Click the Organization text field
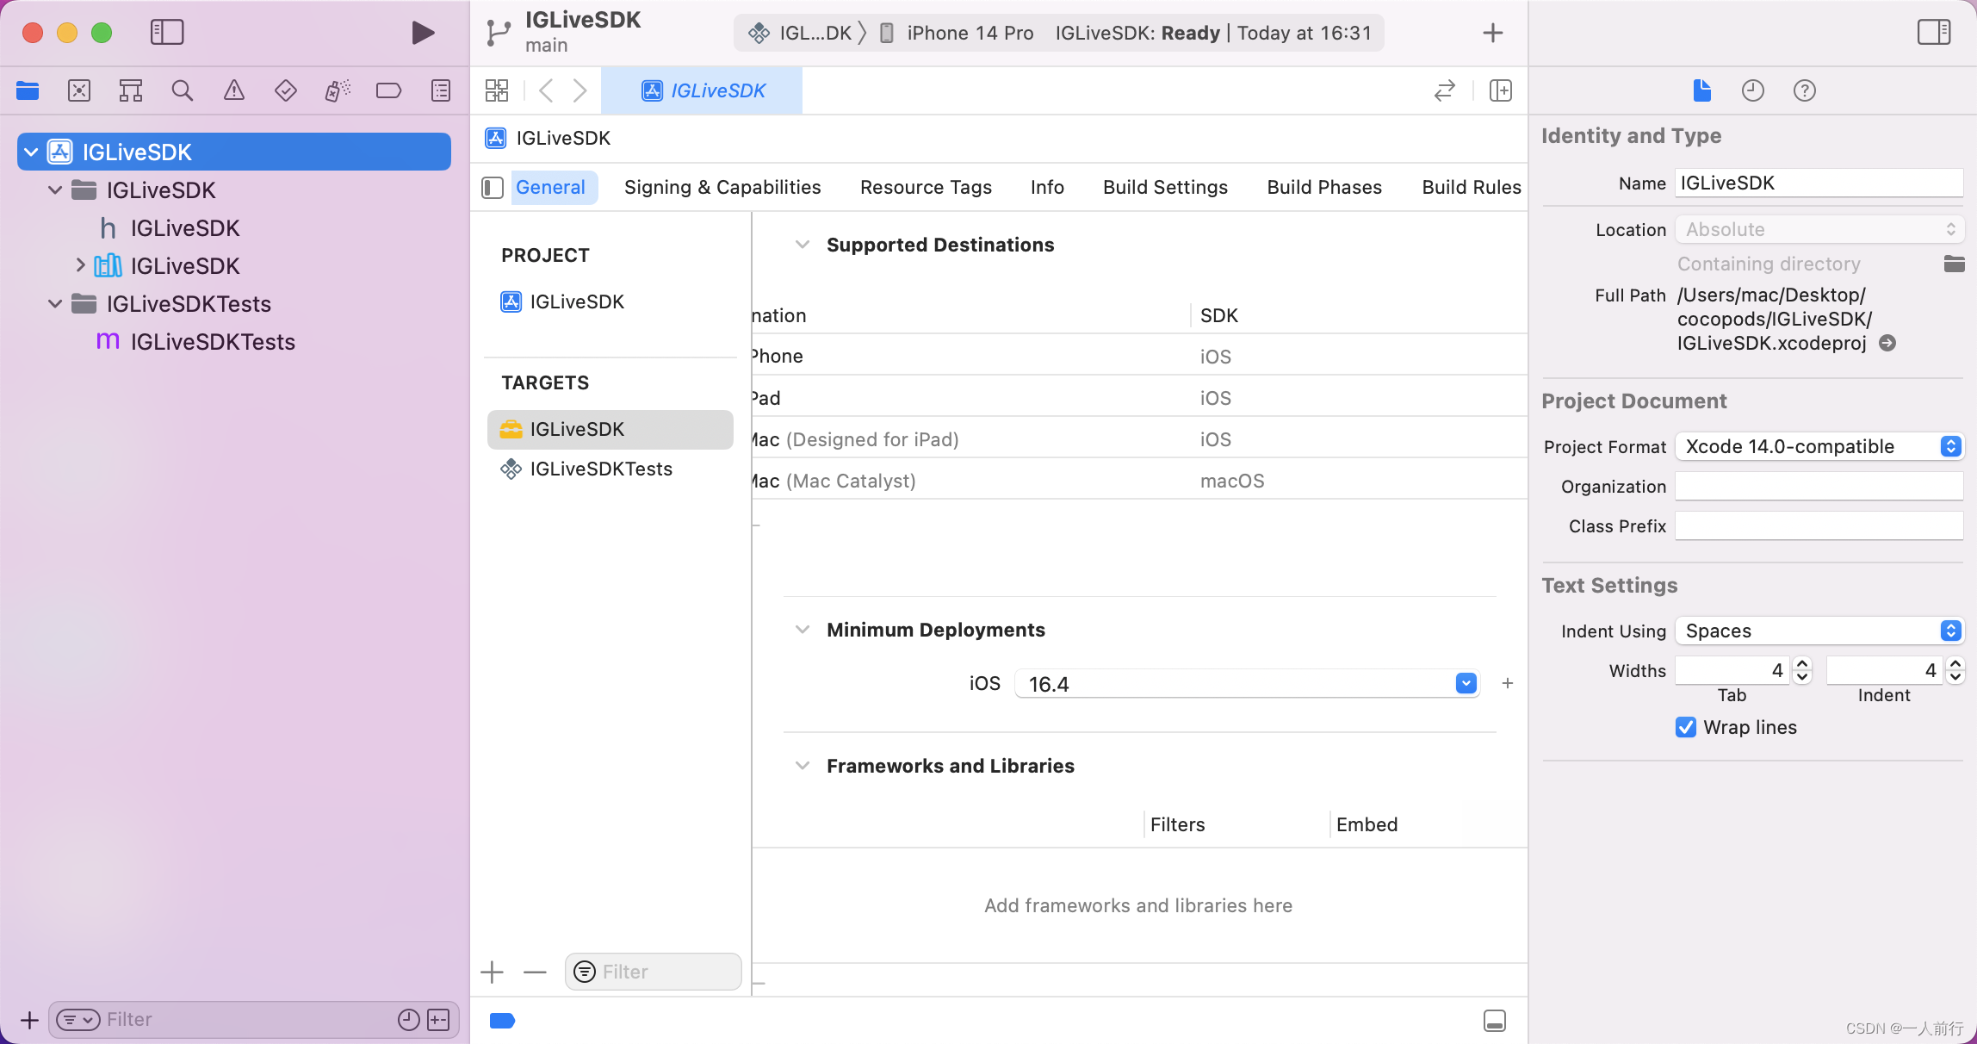The width and height of the screenshot is (1977, 1044). coord(1819,486)
